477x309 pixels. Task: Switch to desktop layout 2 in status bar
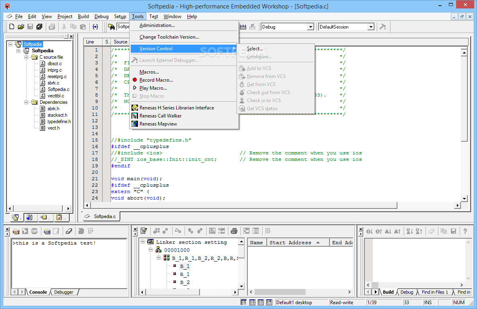(x=252, y=303)
